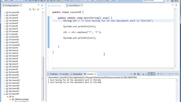Image resolution: width=181 pixels, height=102 pixels.
Task: Click the terminated Lesson18 launch description
Action: pyautogui.click(x=92, y=77)
